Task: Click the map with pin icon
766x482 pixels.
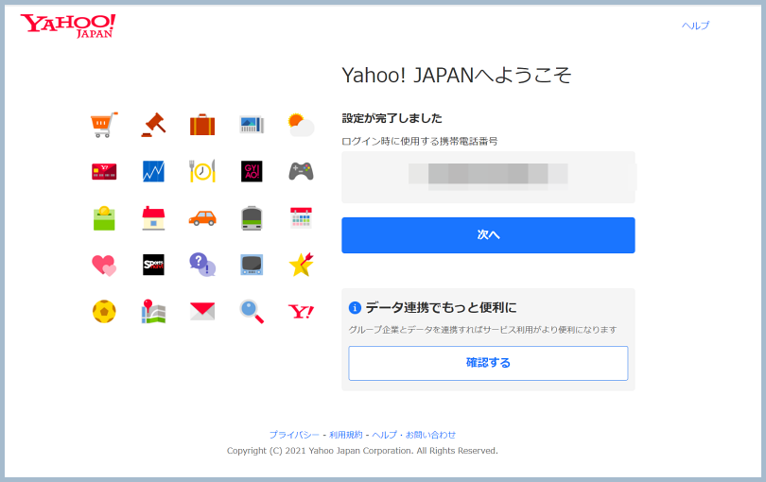Action: pos(153,312)
